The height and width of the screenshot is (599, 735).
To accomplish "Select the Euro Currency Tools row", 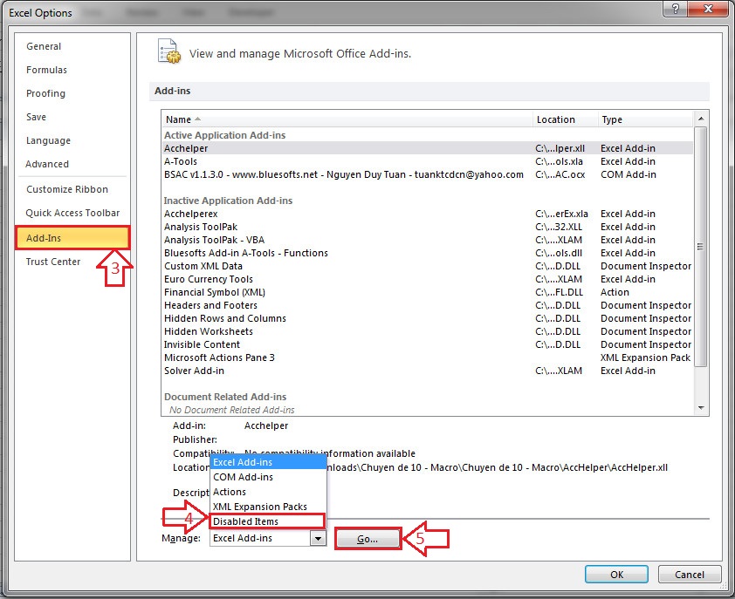I will (428, 280).
